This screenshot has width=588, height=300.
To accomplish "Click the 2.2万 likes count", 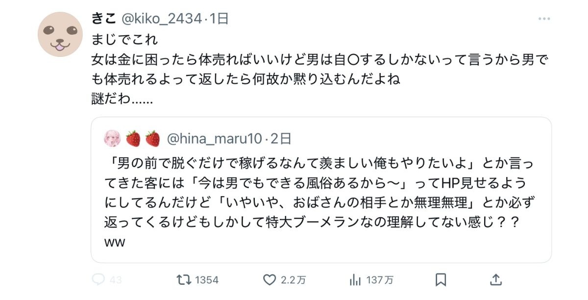I will point(294,280).
